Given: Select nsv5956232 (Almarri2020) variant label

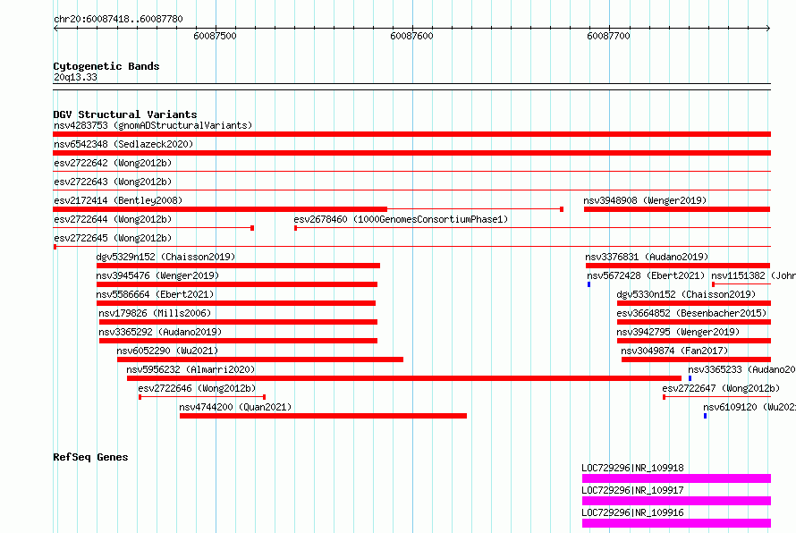Looking at the screenshot, I should (x=191, y=369).
